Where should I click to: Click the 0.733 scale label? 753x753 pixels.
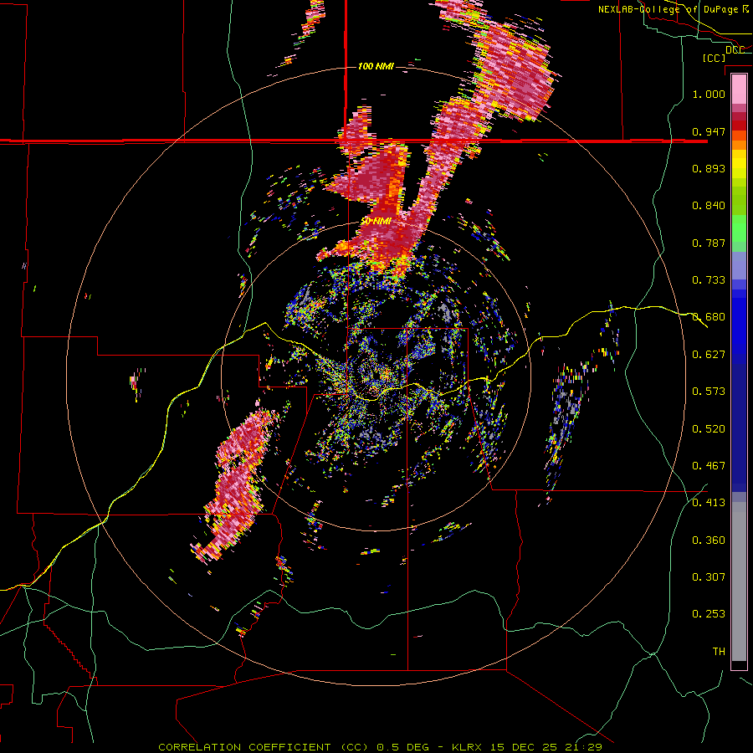(709, 280)
